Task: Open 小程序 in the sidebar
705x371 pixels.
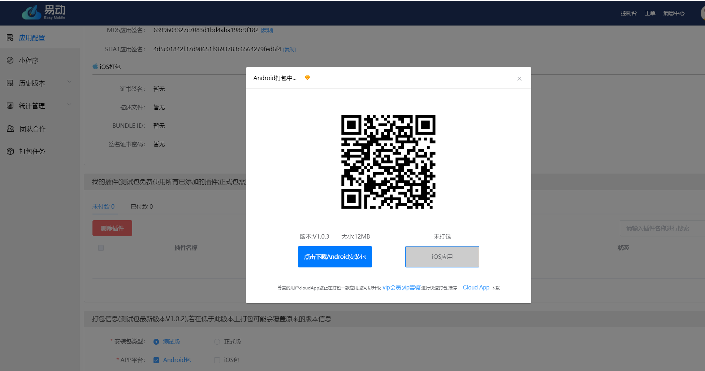Action: [29, 61]
